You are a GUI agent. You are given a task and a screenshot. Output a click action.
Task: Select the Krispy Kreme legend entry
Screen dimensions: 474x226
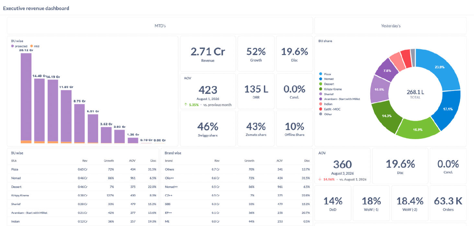click(x=330, y=89)
